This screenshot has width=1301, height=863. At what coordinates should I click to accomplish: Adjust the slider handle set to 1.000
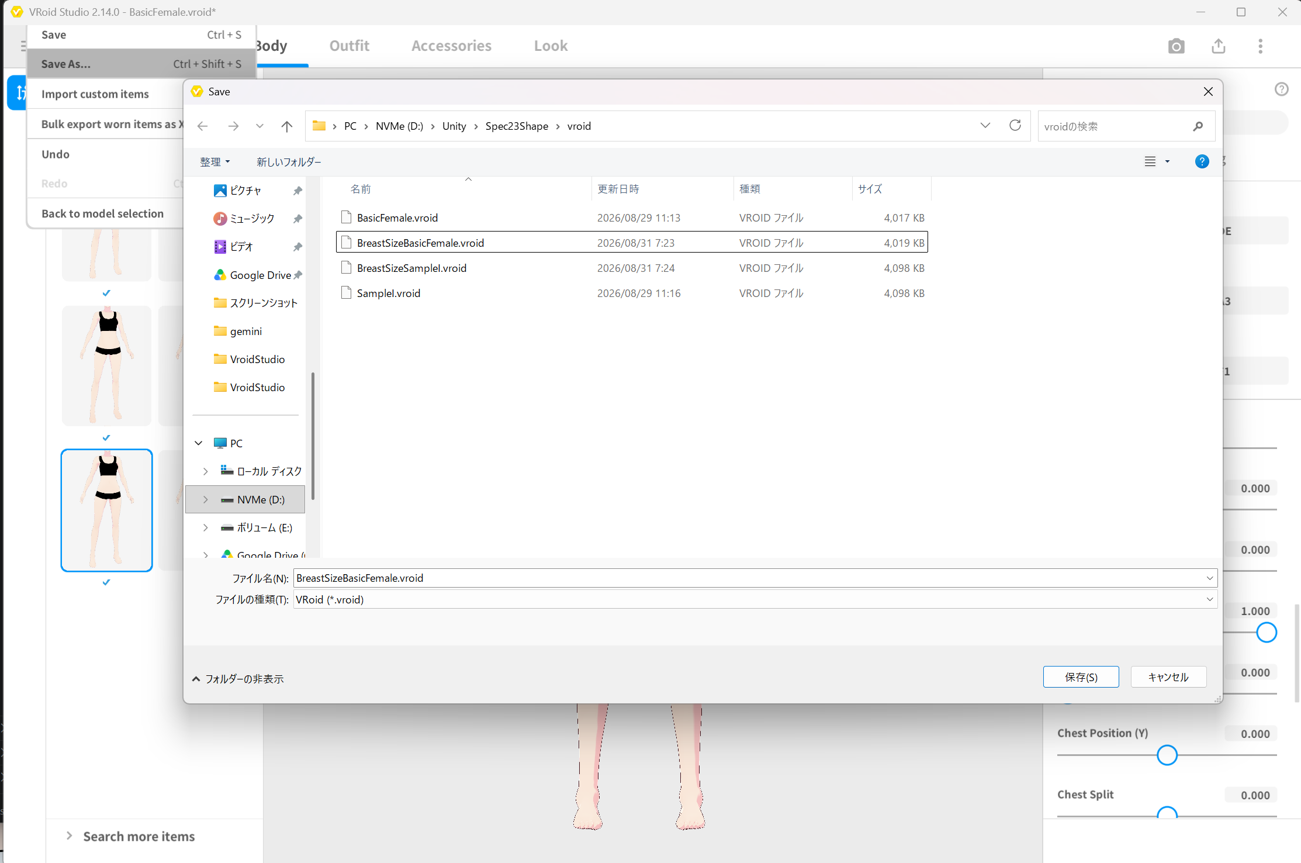1267,633
